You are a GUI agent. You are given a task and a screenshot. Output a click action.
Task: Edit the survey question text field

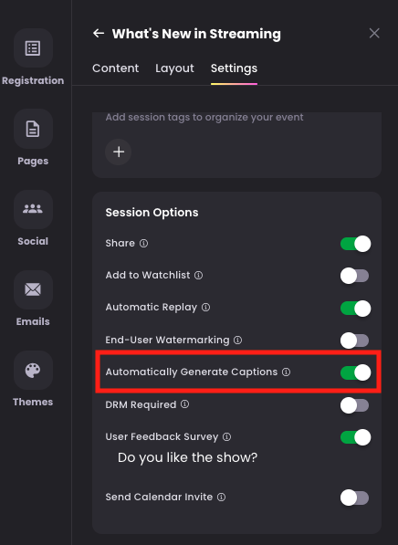pos(188,457)
